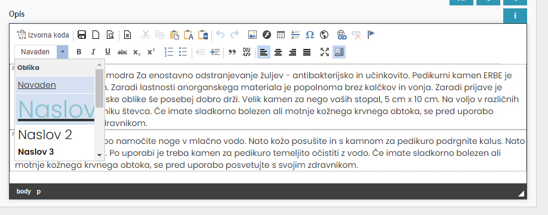Paste as plain text icon
Screen dimensions: 548x215
click(189, 35)
